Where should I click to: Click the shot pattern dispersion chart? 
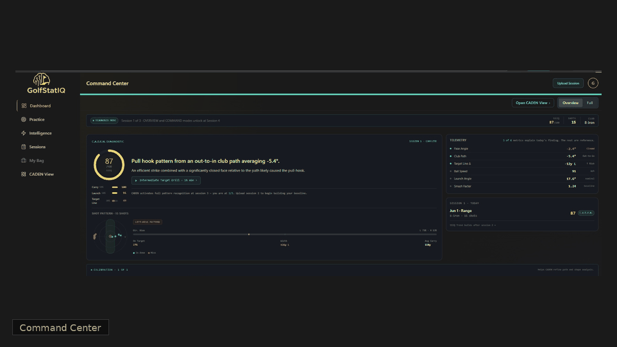pos(110,236)
